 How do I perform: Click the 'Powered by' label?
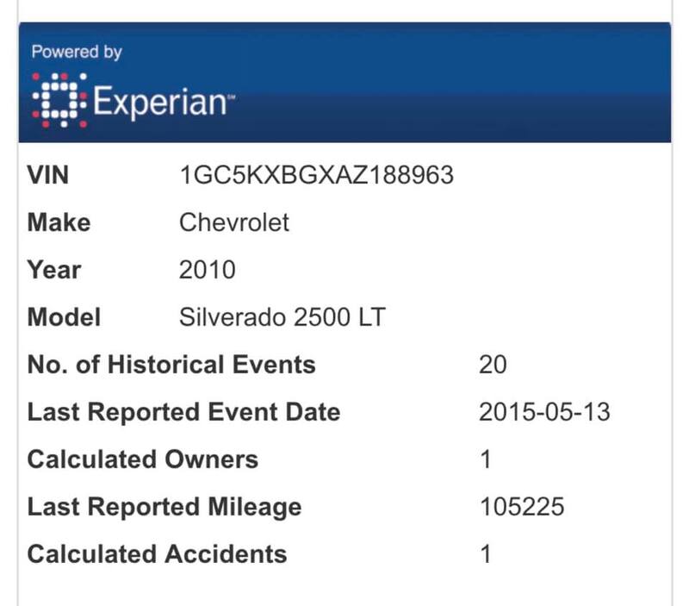[x=77, y=52]
